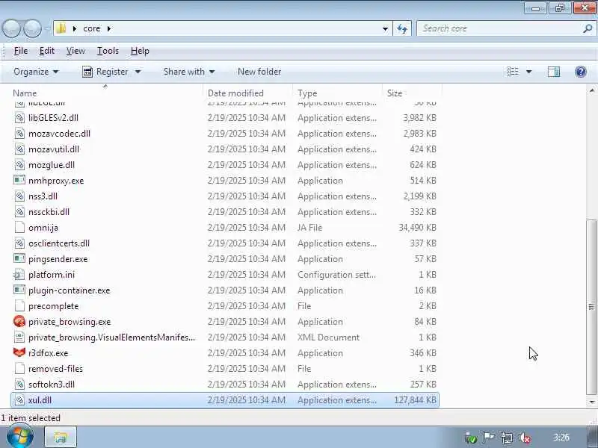Click the refresh address bar icon
The height and width of the screenshot is (448, 598).
tap(402, 28)
